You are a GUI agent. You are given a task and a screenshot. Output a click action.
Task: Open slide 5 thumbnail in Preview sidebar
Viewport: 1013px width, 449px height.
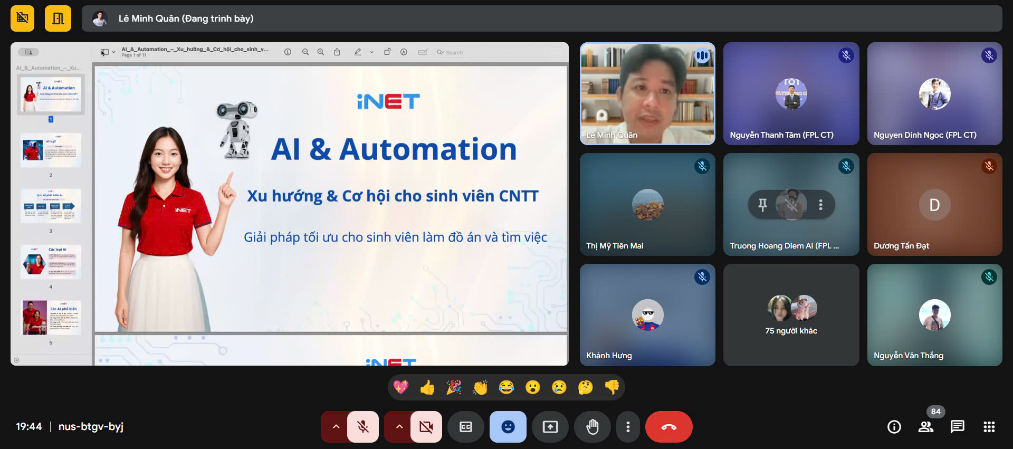51,318
